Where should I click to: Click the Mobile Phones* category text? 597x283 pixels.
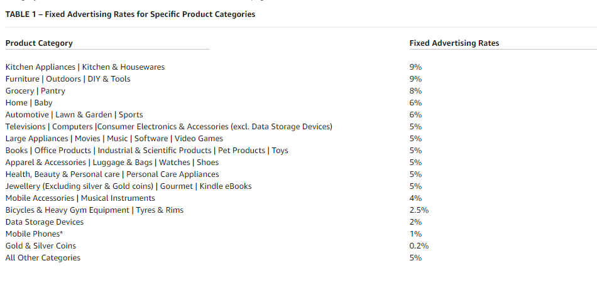click(x=34, y=234)
